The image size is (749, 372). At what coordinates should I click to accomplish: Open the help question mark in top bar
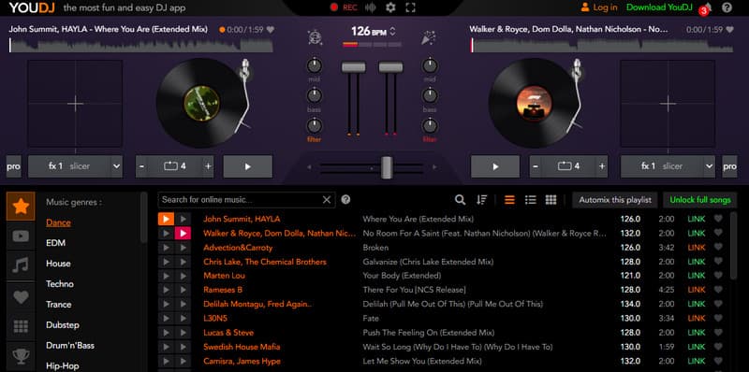[x=727, y=7]
